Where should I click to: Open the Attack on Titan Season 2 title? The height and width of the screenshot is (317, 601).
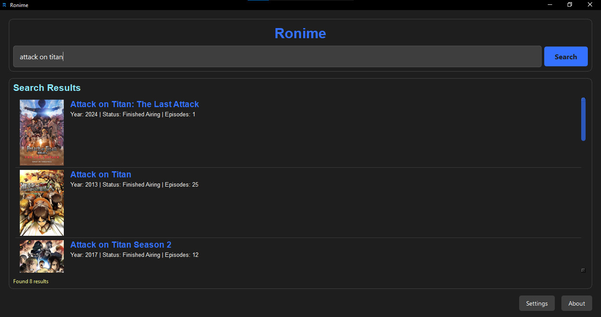pos(121,245)
